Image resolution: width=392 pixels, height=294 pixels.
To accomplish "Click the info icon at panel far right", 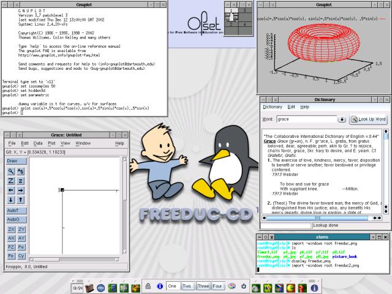I will (314, 288).
